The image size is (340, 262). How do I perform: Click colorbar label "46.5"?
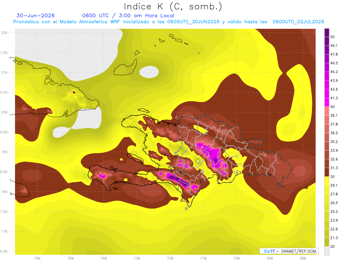pos(334,63)
